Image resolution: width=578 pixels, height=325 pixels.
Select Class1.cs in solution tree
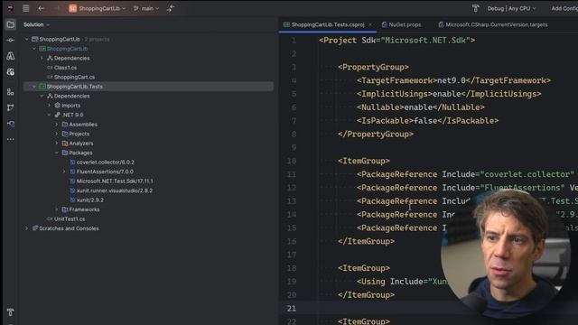[65, 68]
